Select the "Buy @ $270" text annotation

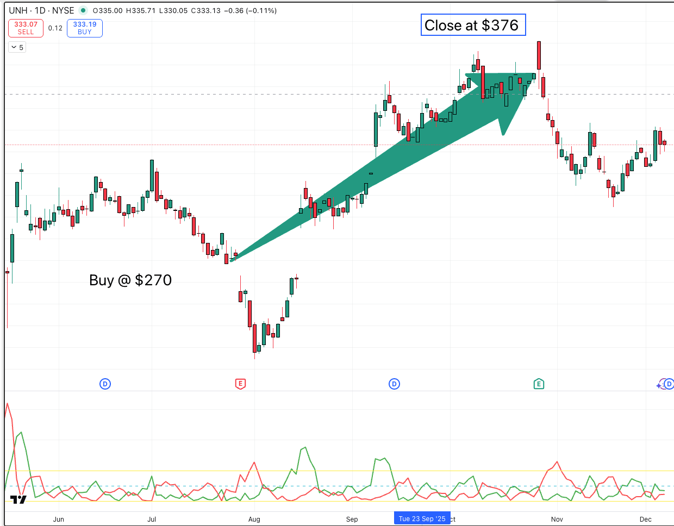coord(130,280)
